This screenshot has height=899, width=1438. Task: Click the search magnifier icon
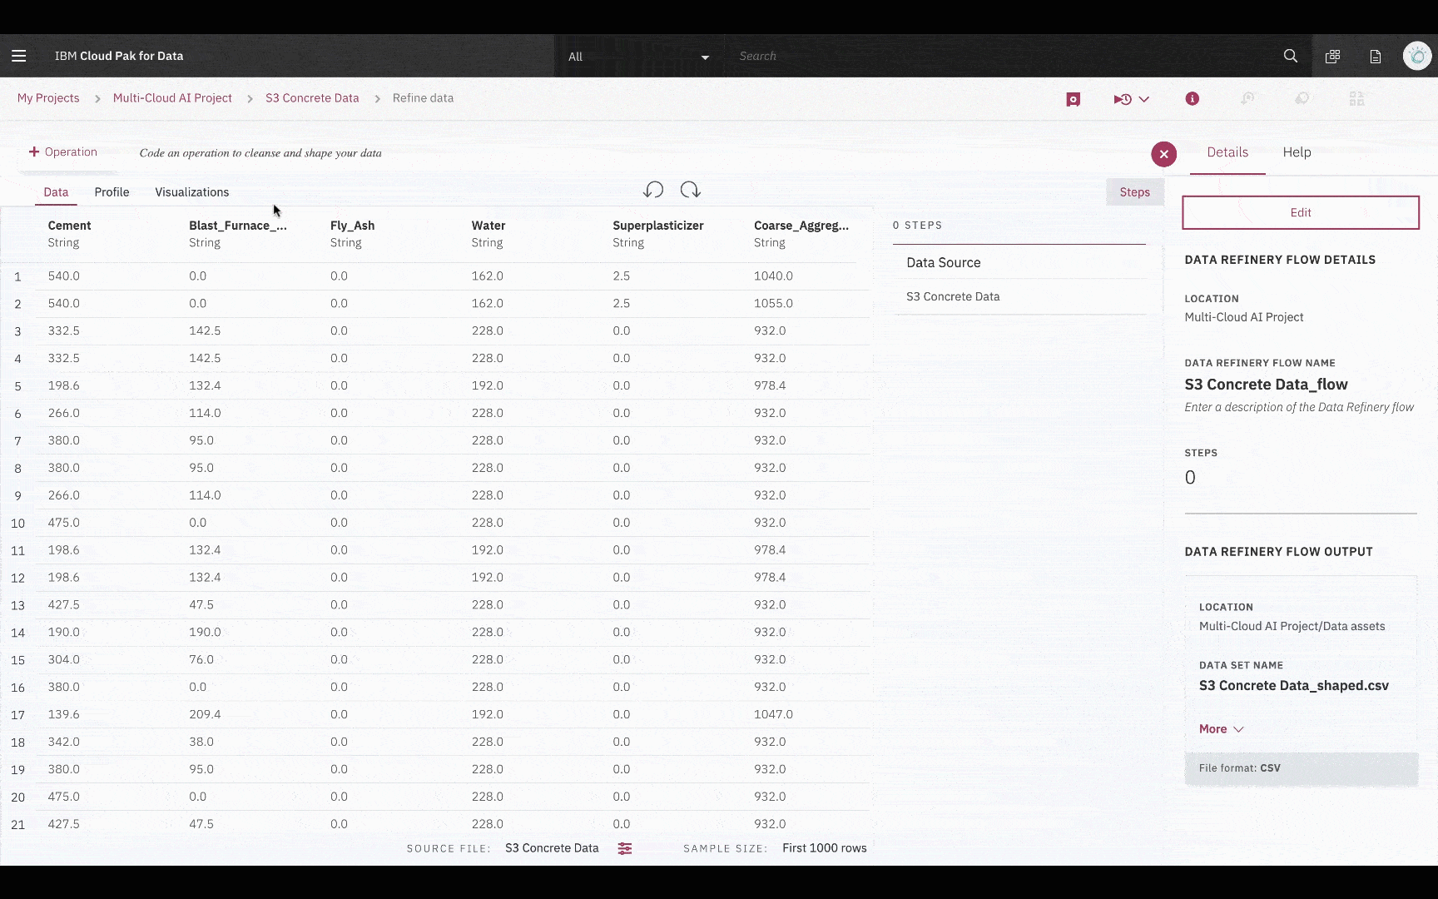click(1291, 56)
